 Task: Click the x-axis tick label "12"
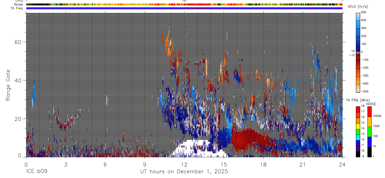184,165
